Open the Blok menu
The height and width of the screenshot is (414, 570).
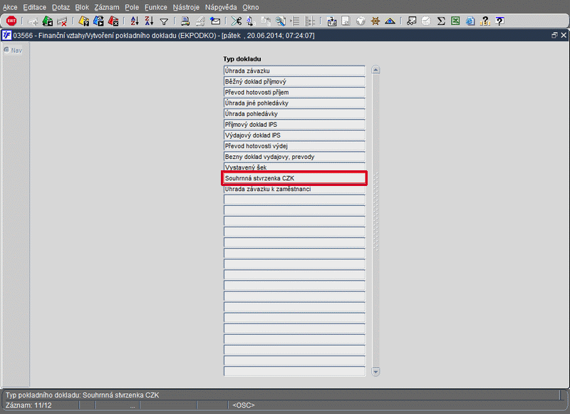[82, 7]
